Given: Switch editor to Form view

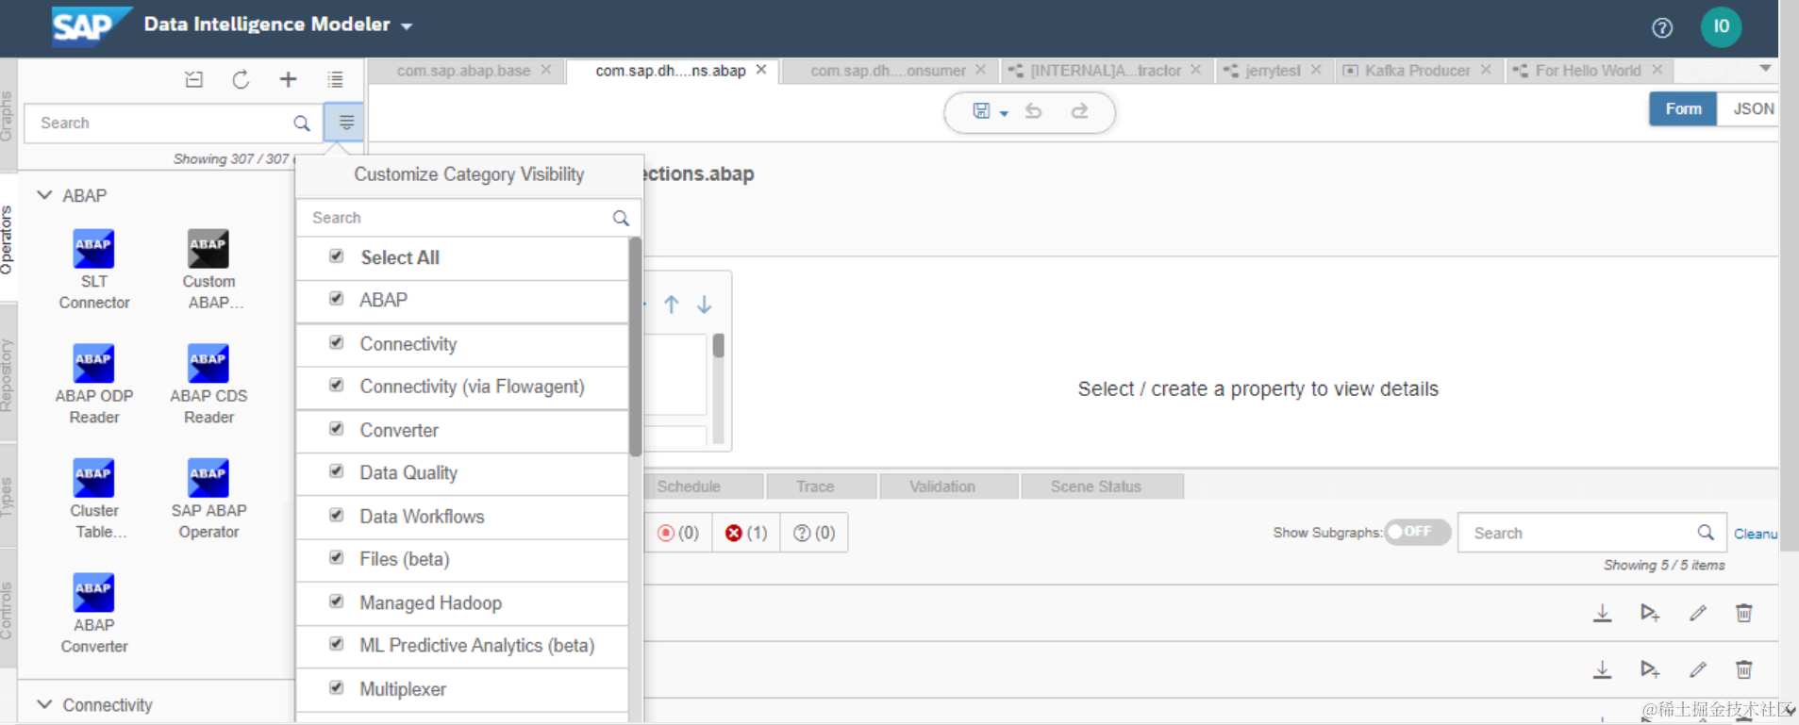Looking at the screenshot, I should click(x=1683, y=109).
